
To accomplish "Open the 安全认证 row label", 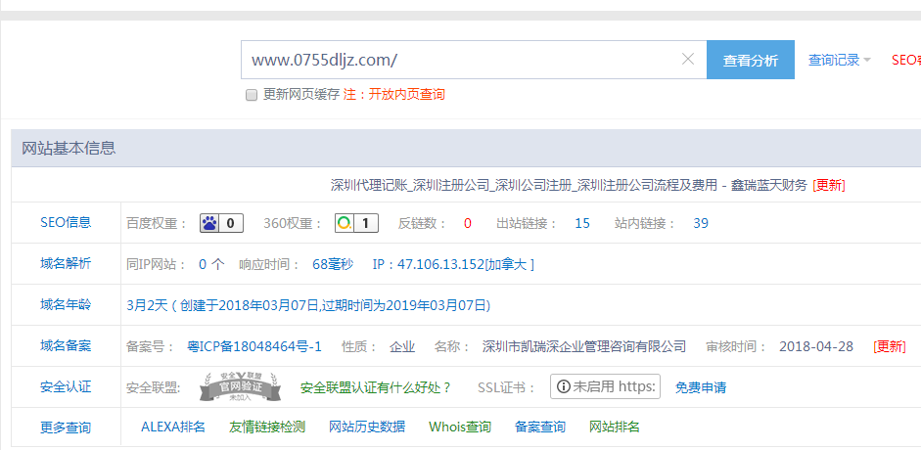I will tap(66, 386).
